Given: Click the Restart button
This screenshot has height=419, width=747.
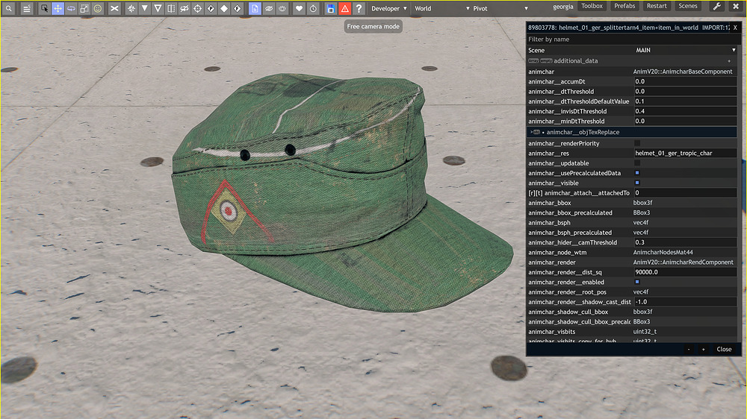Looking at the screenshot, I should (x=657, y=6).
